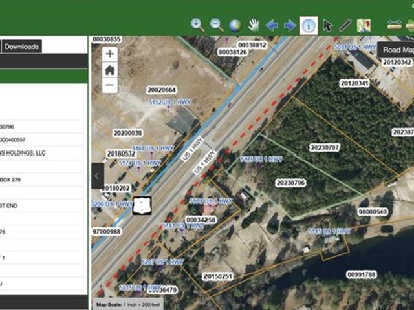The width and height of the screenshot is (414, 310).
Task: Collapse the side panel with chevron
Action: 98,176
